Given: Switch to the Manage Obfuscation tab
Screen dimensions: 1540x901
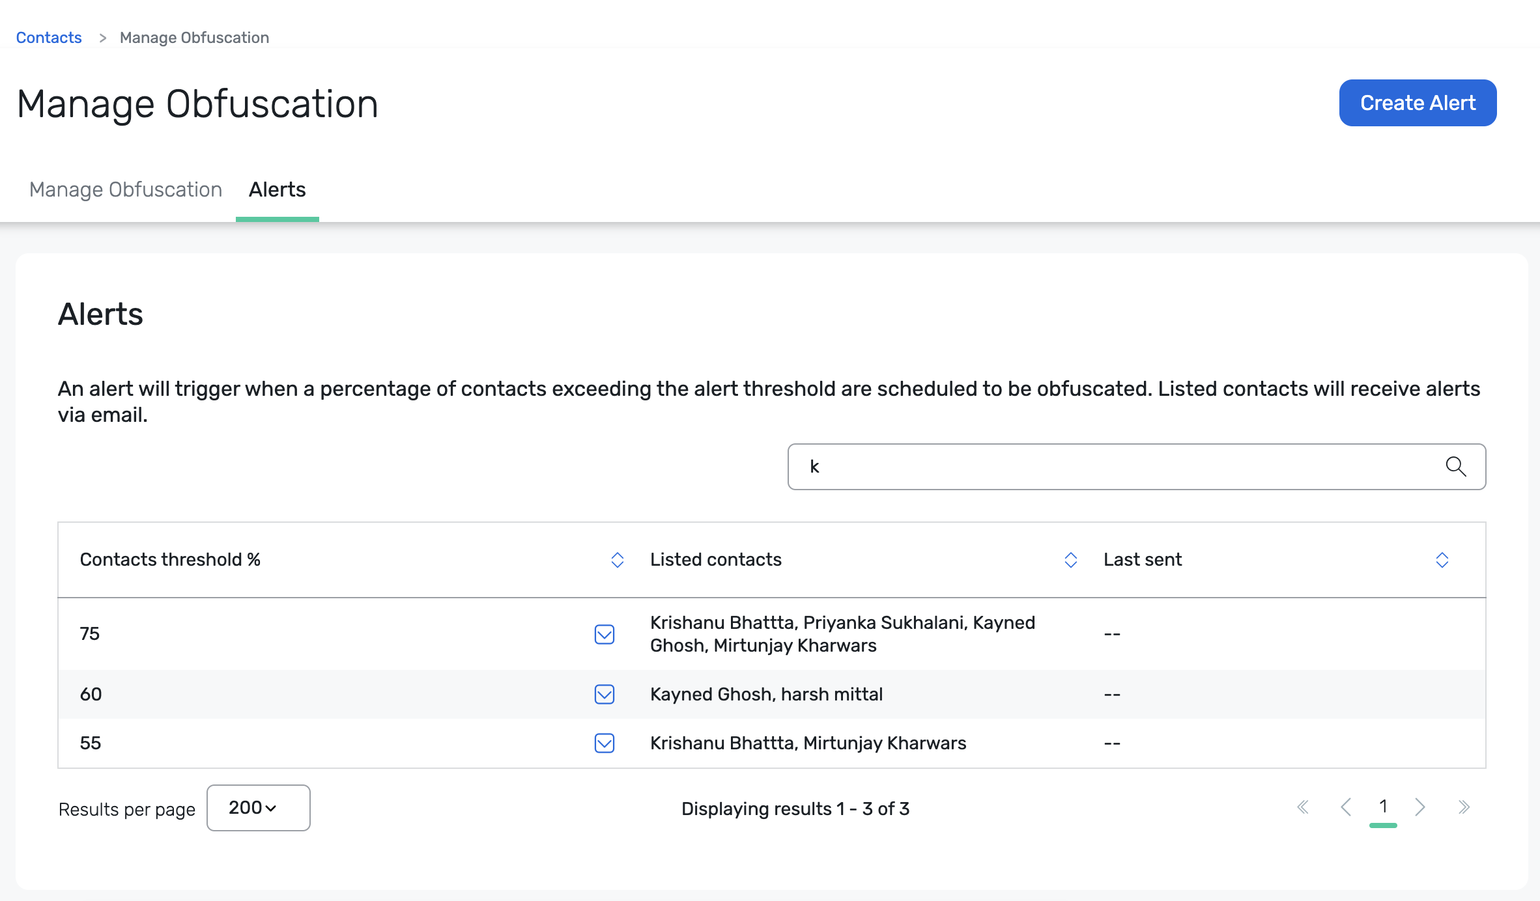Looking at the screenshot, I should [126, 189].
